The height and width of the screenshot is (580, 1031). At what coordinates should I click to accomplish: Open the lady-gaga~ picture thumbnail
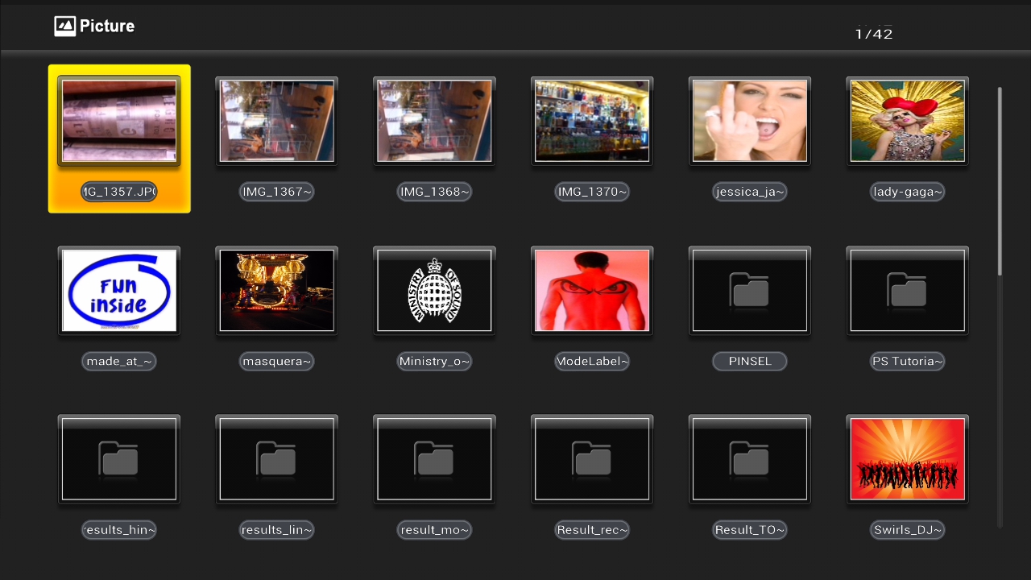tap(907, 121)
